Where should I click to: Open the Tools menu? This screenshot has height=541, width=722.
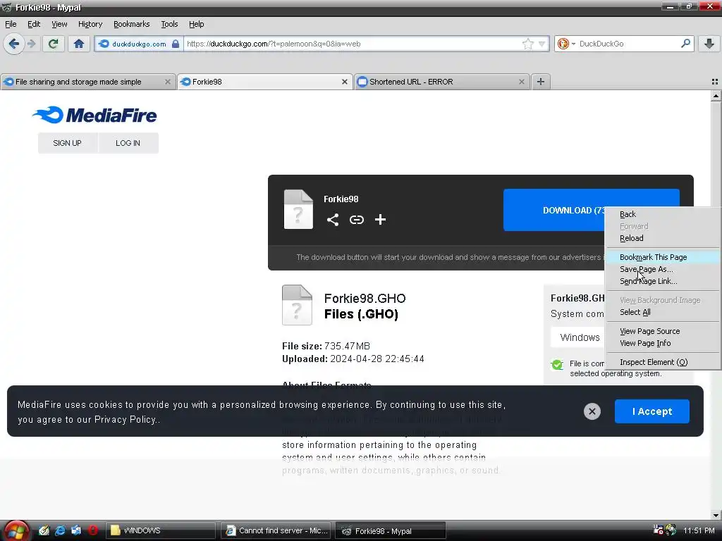coord(169,24)
